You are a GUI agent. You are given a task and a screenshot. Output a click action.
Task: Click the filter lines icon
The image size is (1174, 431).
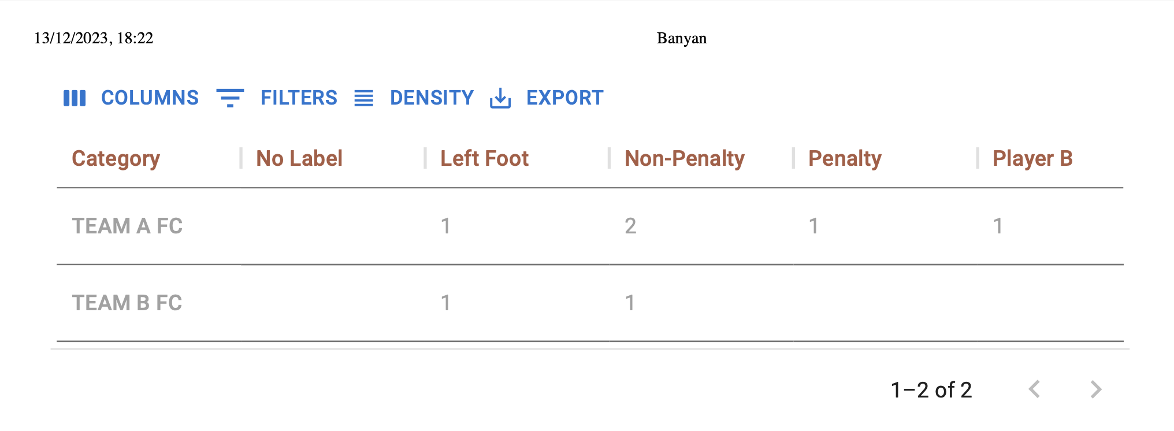point(230,98)
